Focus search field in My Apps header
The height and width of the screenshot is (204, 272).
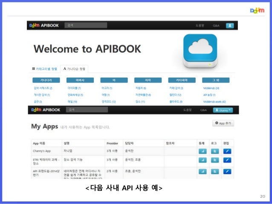(87, 110)
